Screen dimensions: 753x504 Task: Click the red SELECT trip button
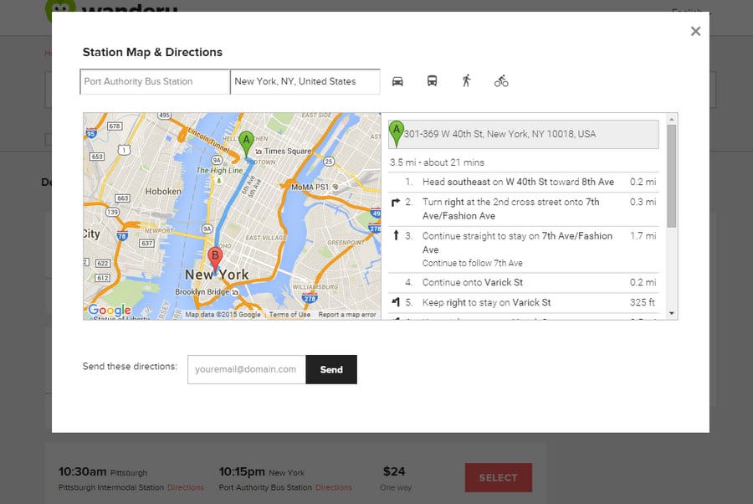tap(499, 477)
